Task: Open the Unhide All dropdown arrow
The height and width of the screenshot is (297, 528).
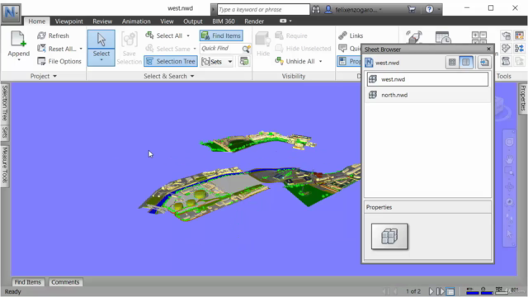Action: [321, 61]
